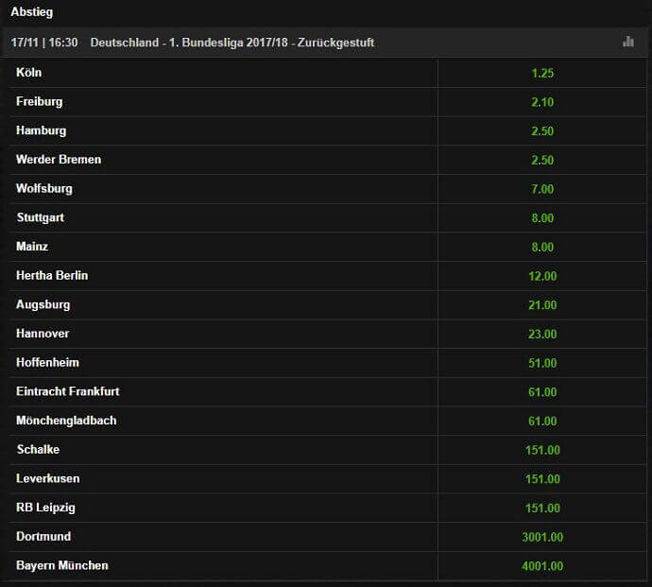The image size is (652, 587).
Task: Bet on RB Leipzig odds 151.00
Action: coord(542,508)
